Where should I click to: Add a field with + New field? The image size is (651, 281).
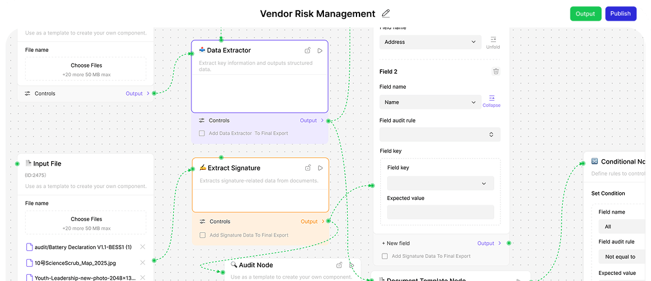(396, 244)
